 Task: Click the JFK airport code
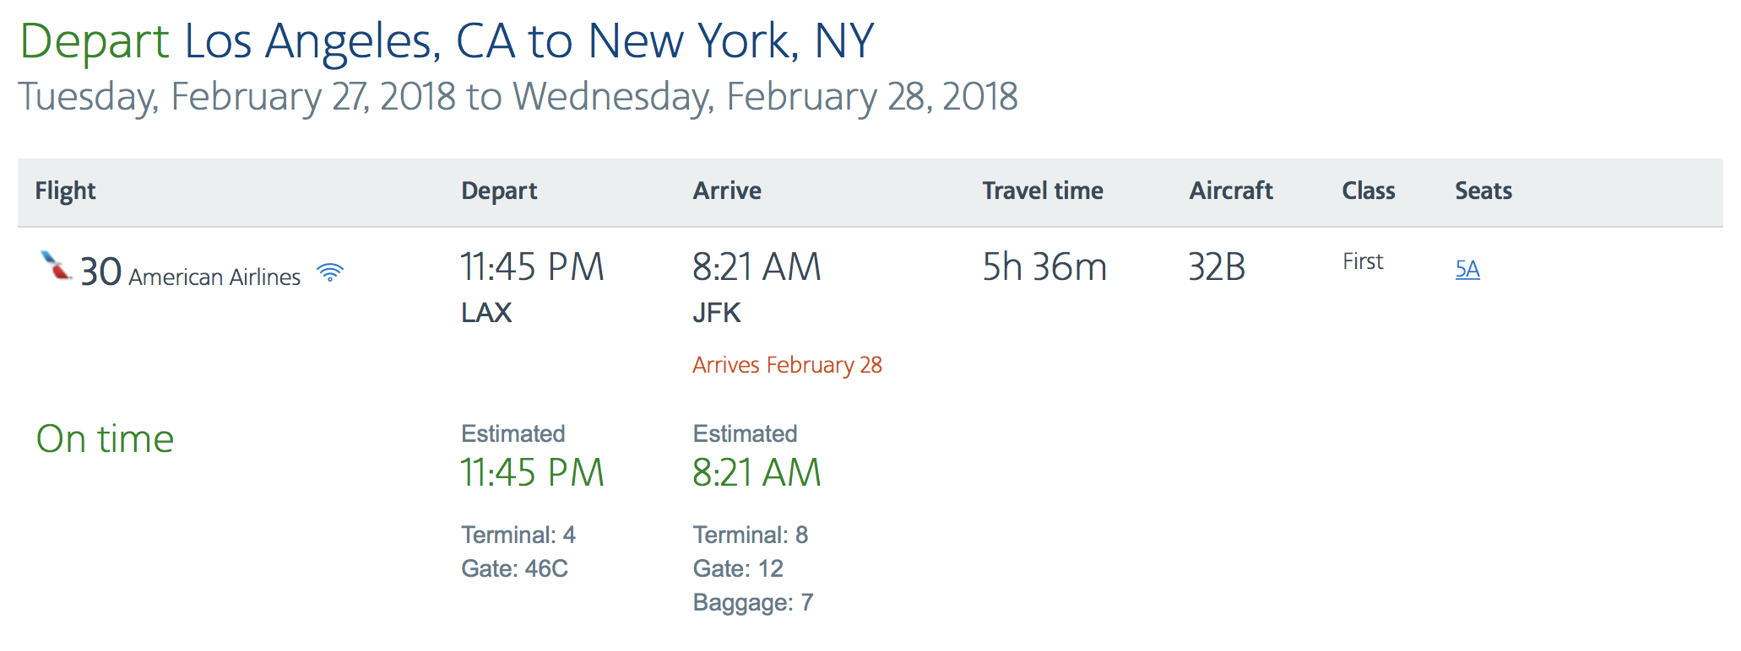click(x=717, y=313)
